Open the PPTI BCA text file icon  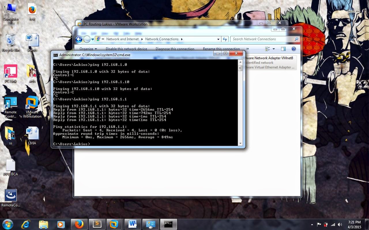[x=11, y=167]
